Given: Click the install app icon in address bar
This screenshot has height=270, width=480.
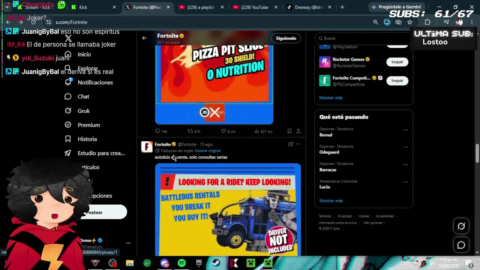Looking at the screenshot, I should pyautogui.click(x=387, y=22).
